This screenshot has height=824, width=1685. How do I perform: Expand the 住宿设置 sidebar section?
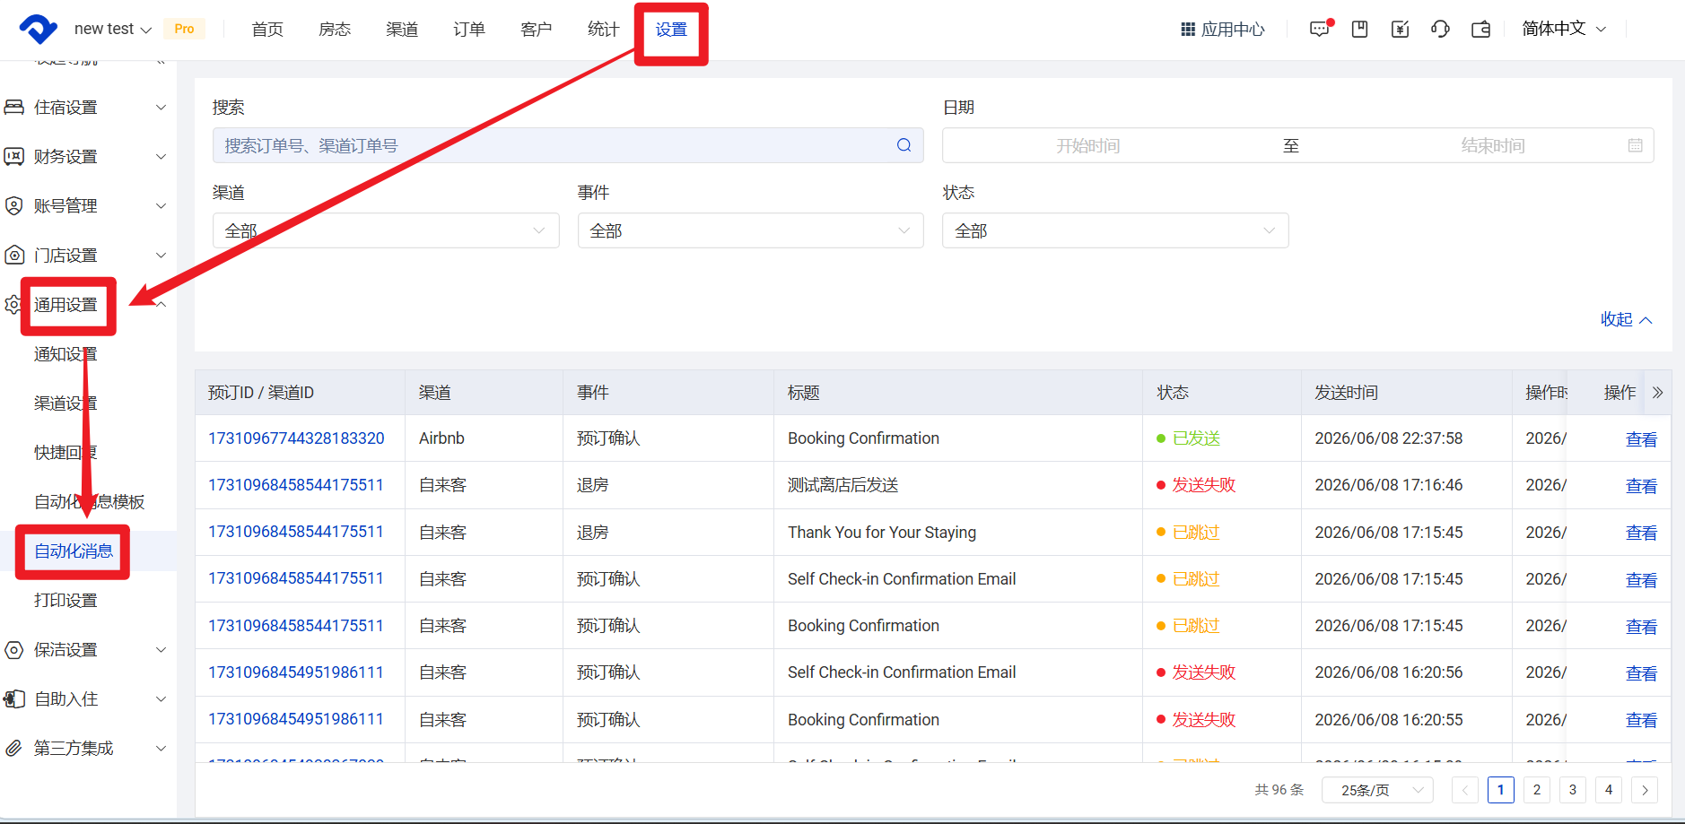pos(86,108)
